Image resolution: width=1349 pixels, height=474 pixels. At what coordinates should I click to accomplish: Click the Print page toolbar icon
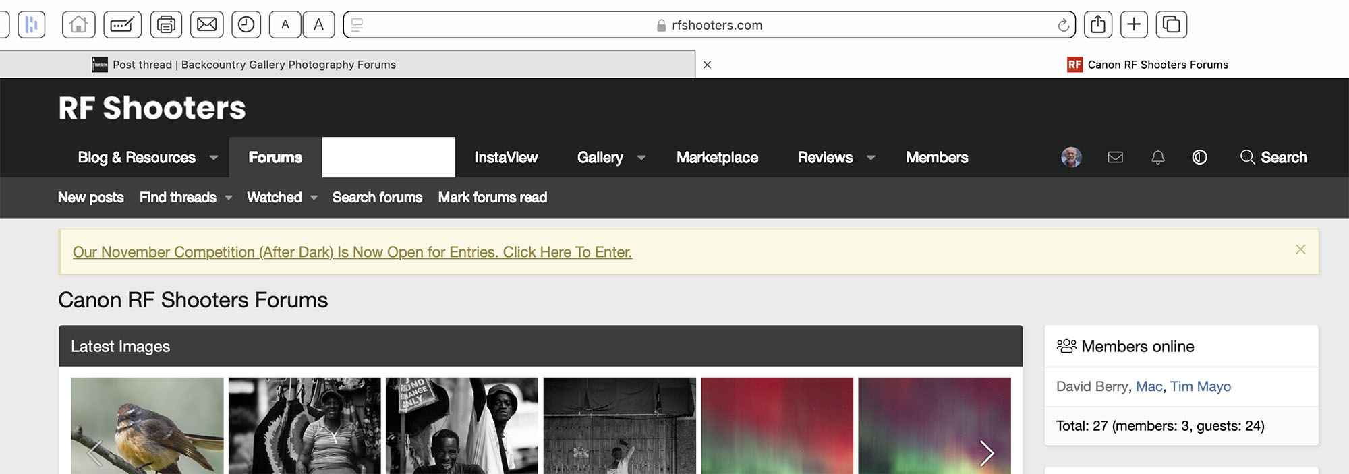coord(166,25)
